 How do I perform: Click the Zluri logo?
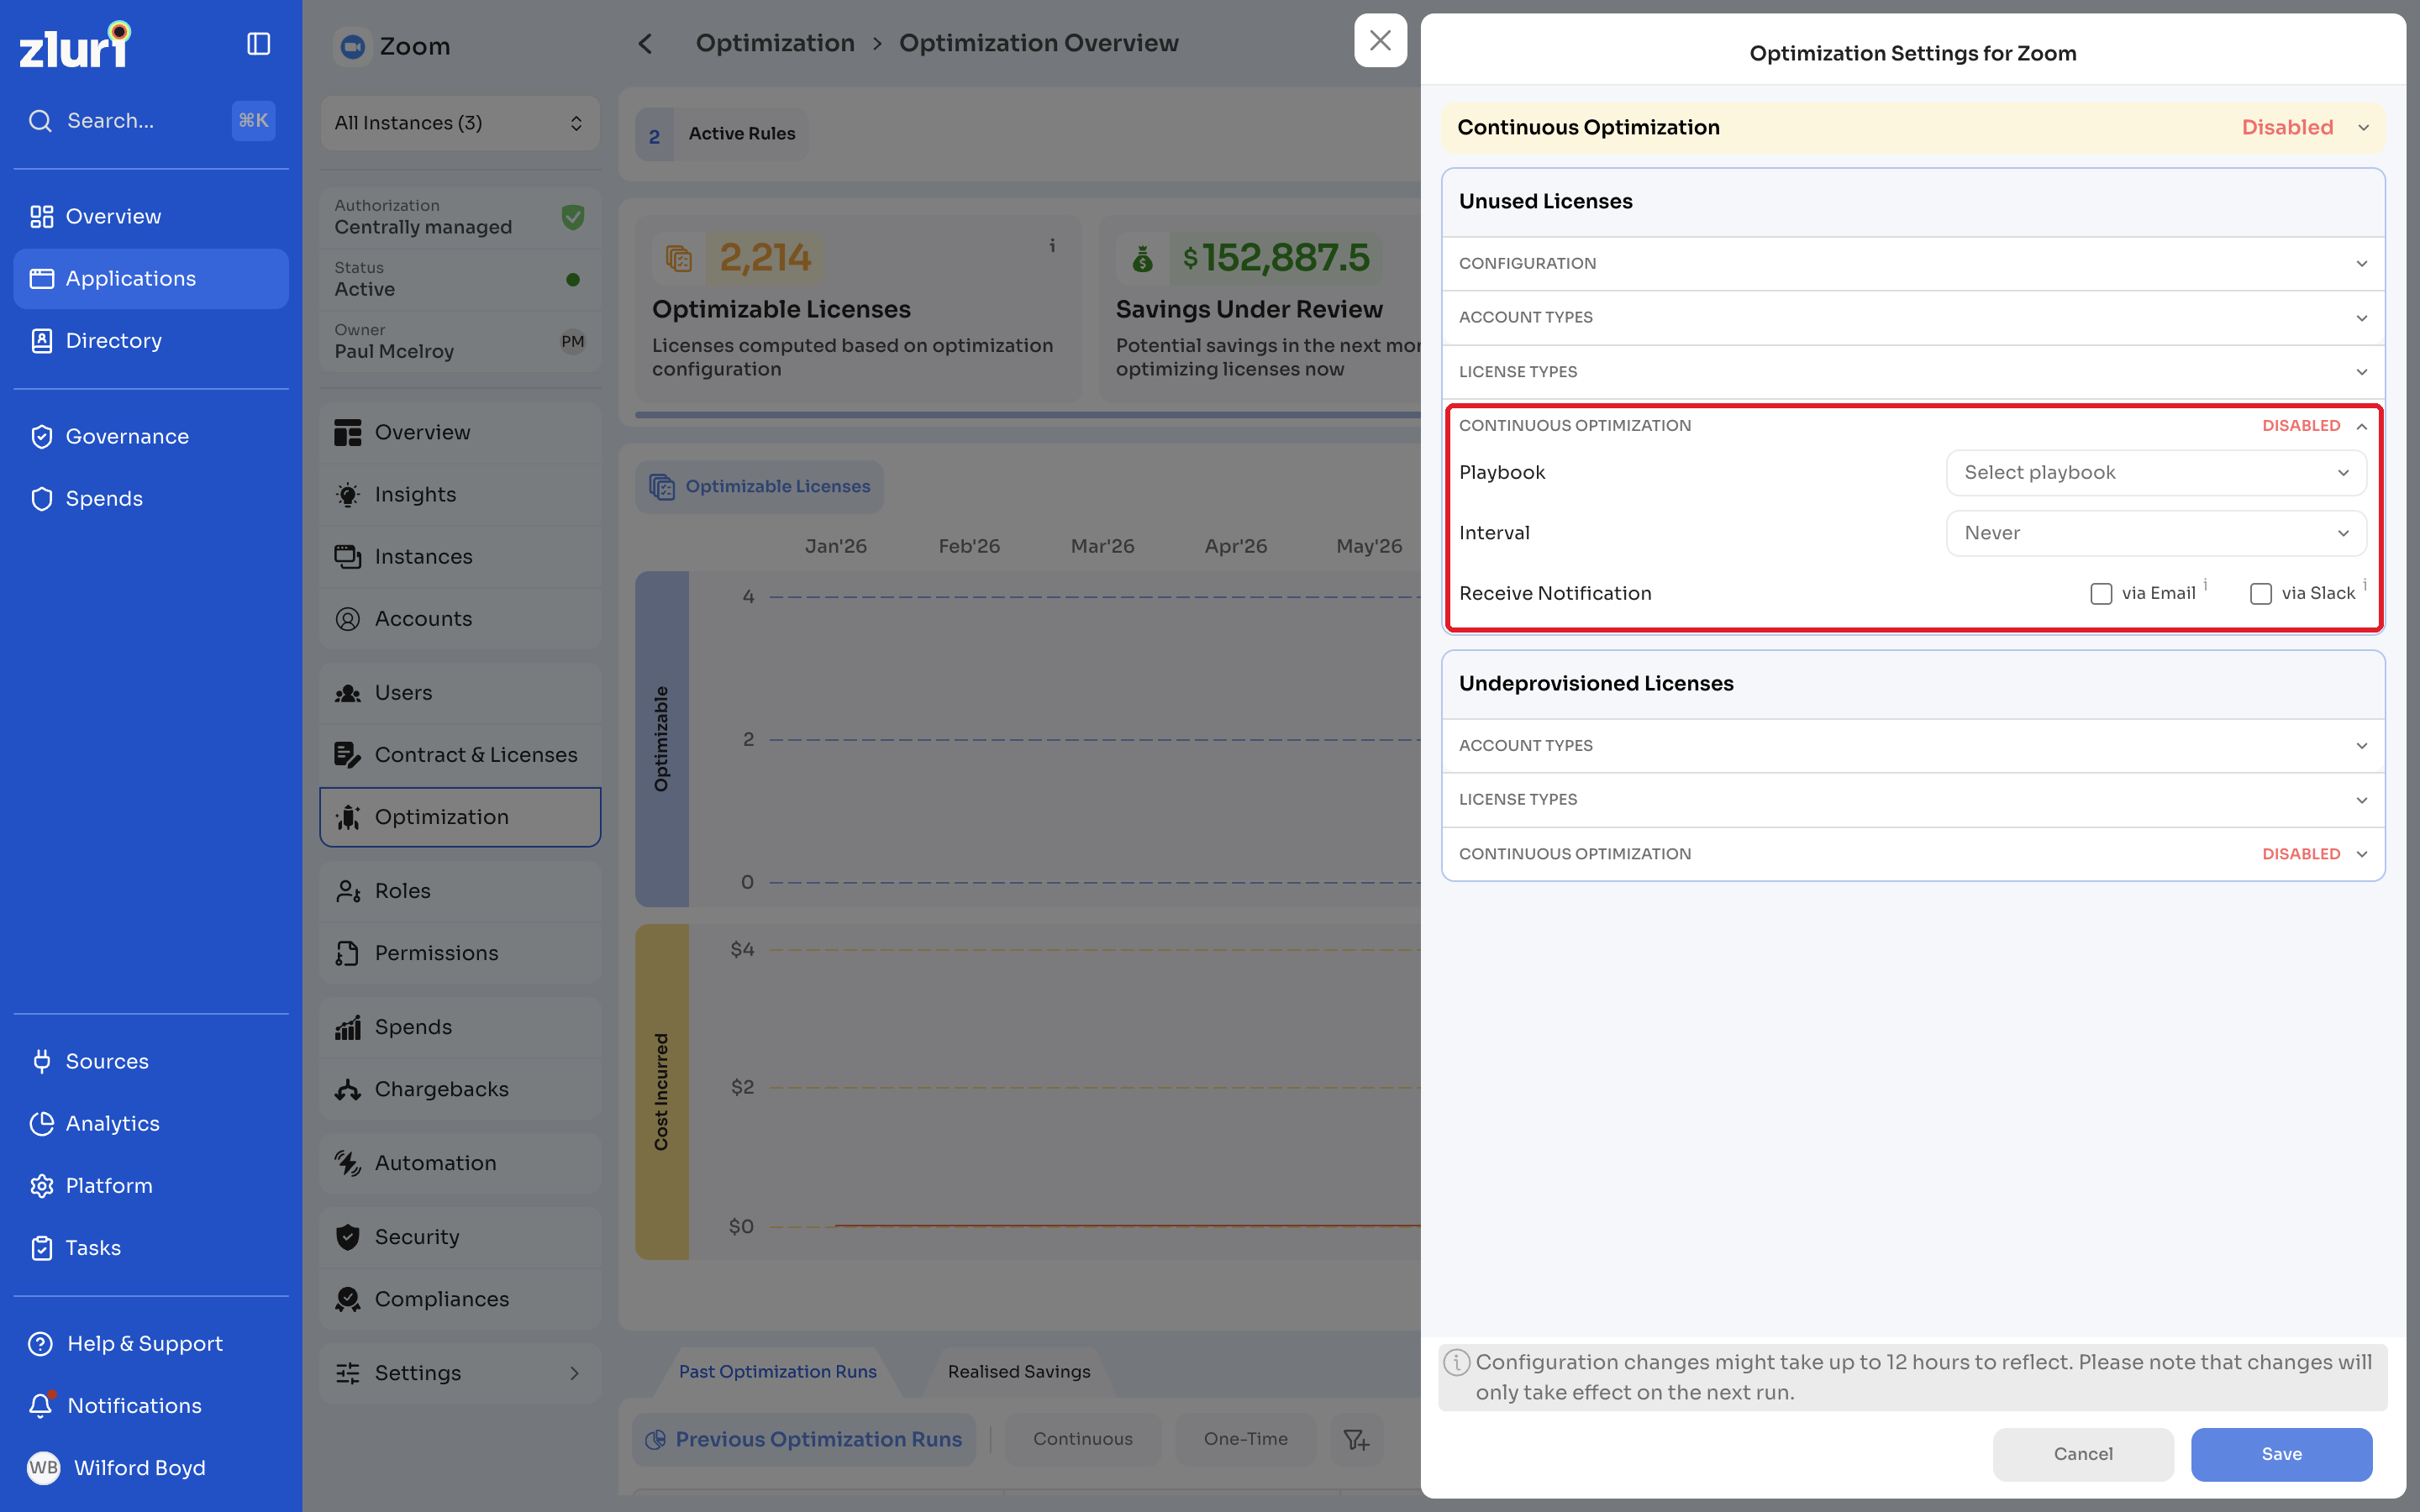pos(75,45)
